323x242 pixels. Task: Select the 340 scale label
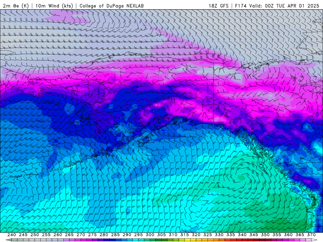click(242, 235)
